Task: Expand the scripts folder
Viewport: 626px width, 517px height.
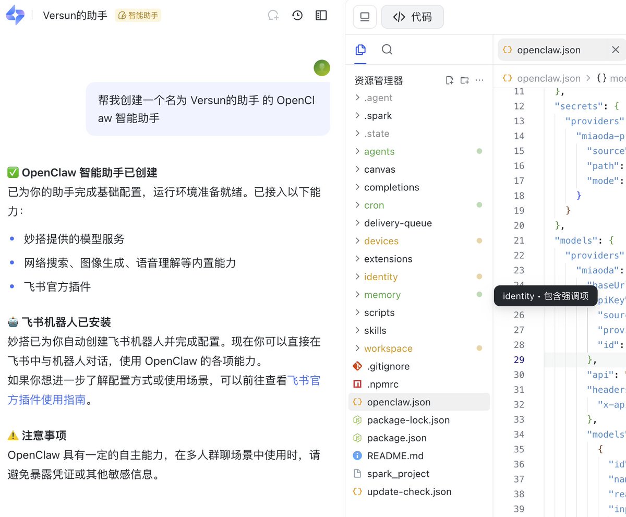Action: coord(419,313)
